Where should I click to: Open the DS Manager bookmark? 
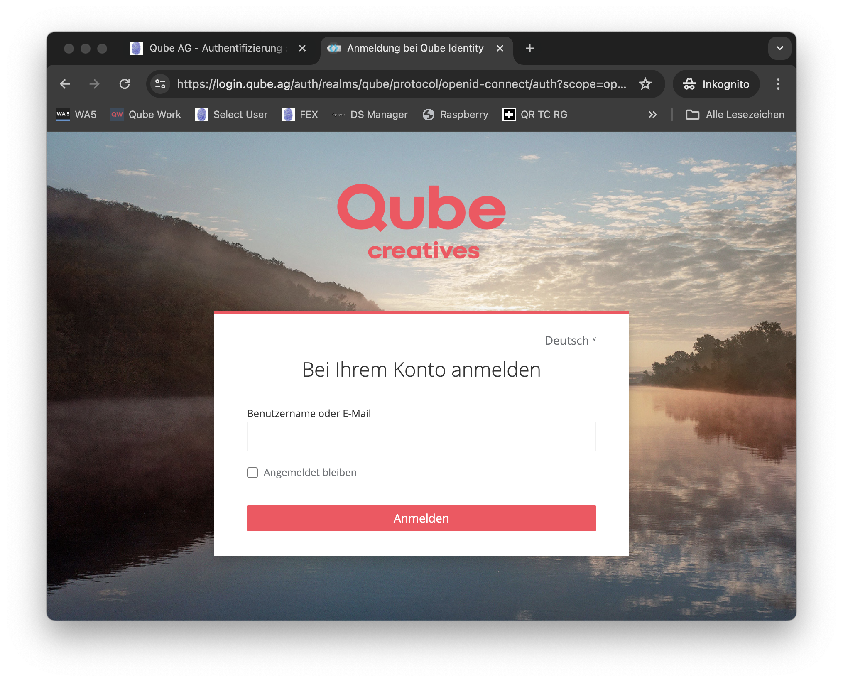tap(370, 115)
